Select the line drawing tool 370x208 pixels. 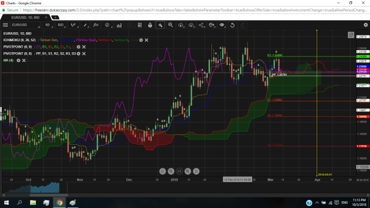click(85, 25)
